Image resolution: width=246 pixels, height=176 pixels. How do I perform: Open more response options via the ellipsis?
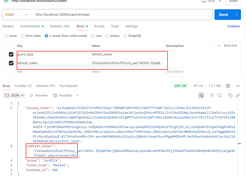[238, 86]
